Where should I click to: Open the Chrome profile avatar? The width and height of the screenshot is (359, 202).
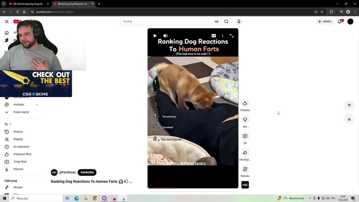[348, 12]
